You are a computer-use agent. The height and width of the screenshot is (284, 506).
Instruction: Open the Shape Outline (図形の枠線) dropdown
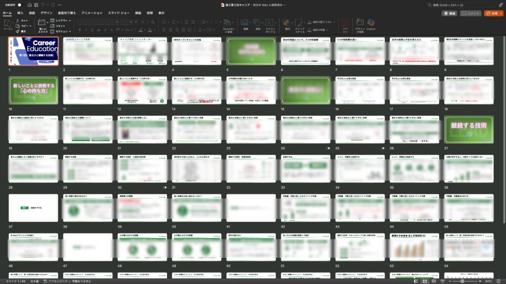[318, 30]
